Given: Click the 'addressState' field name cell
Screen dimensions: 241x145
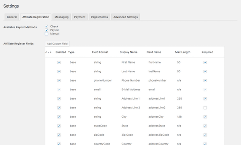Looking at the screenshot, I should (157, 126).
